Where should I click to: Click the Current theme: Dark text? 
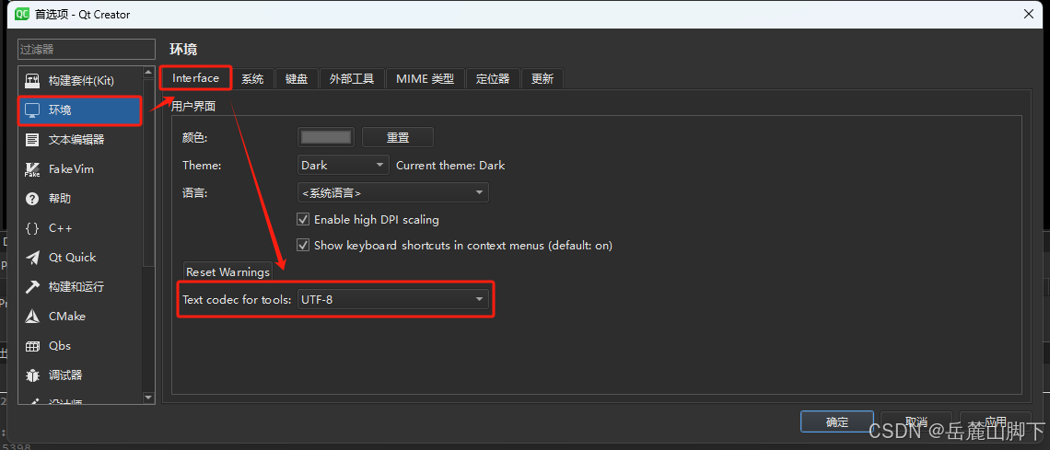pos(450,165)
